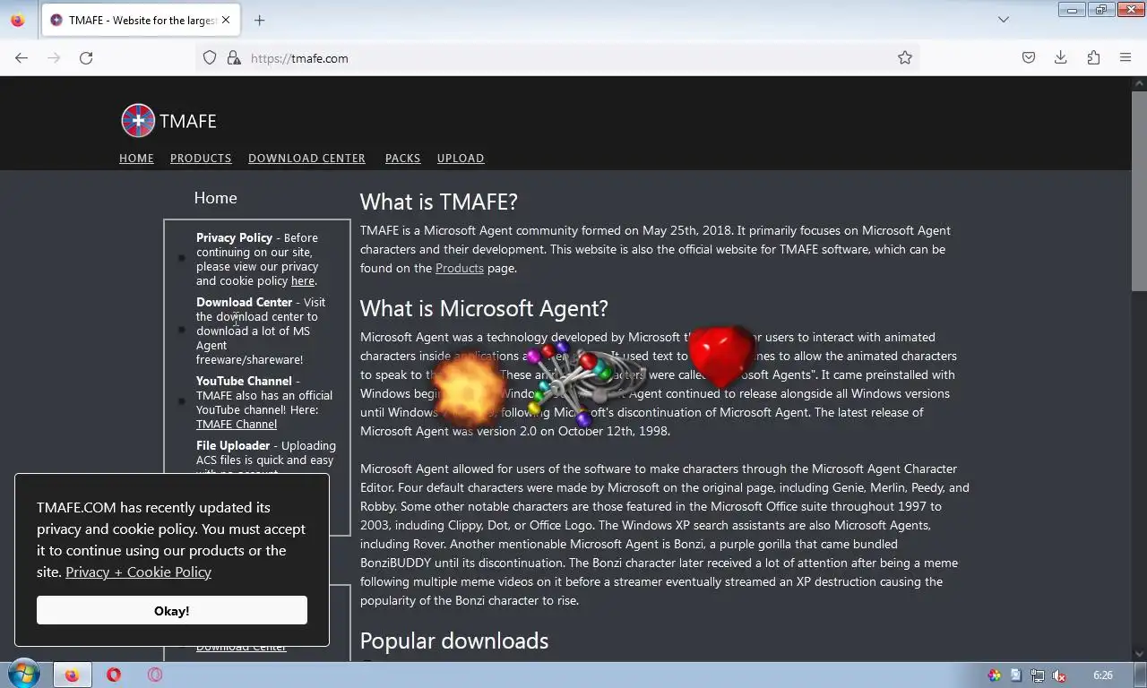The width and height of the screenshot is (1147, 688).
Task: Click the 'What is Microsoft Agent?' heading
Action: click(x=484, y=308)
